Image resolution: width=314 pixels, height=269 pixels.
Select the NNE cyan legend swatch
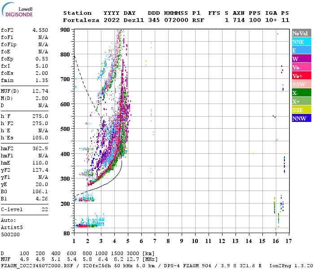pos(301,42)
